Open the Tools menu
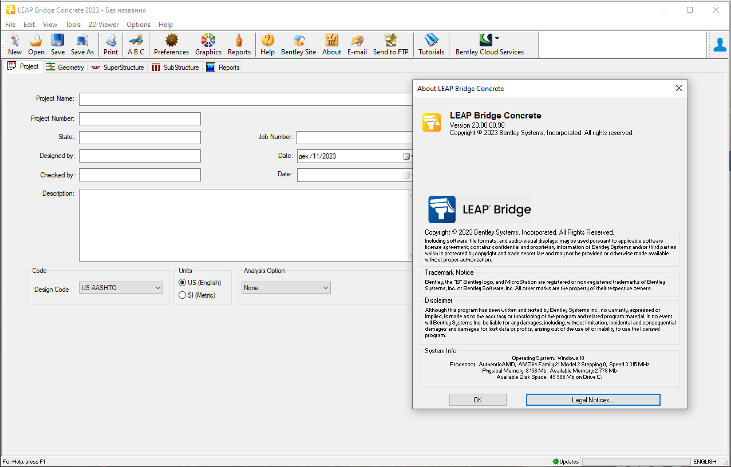The width and height of the screenshot is (731, 467). [x=73, y=25]
